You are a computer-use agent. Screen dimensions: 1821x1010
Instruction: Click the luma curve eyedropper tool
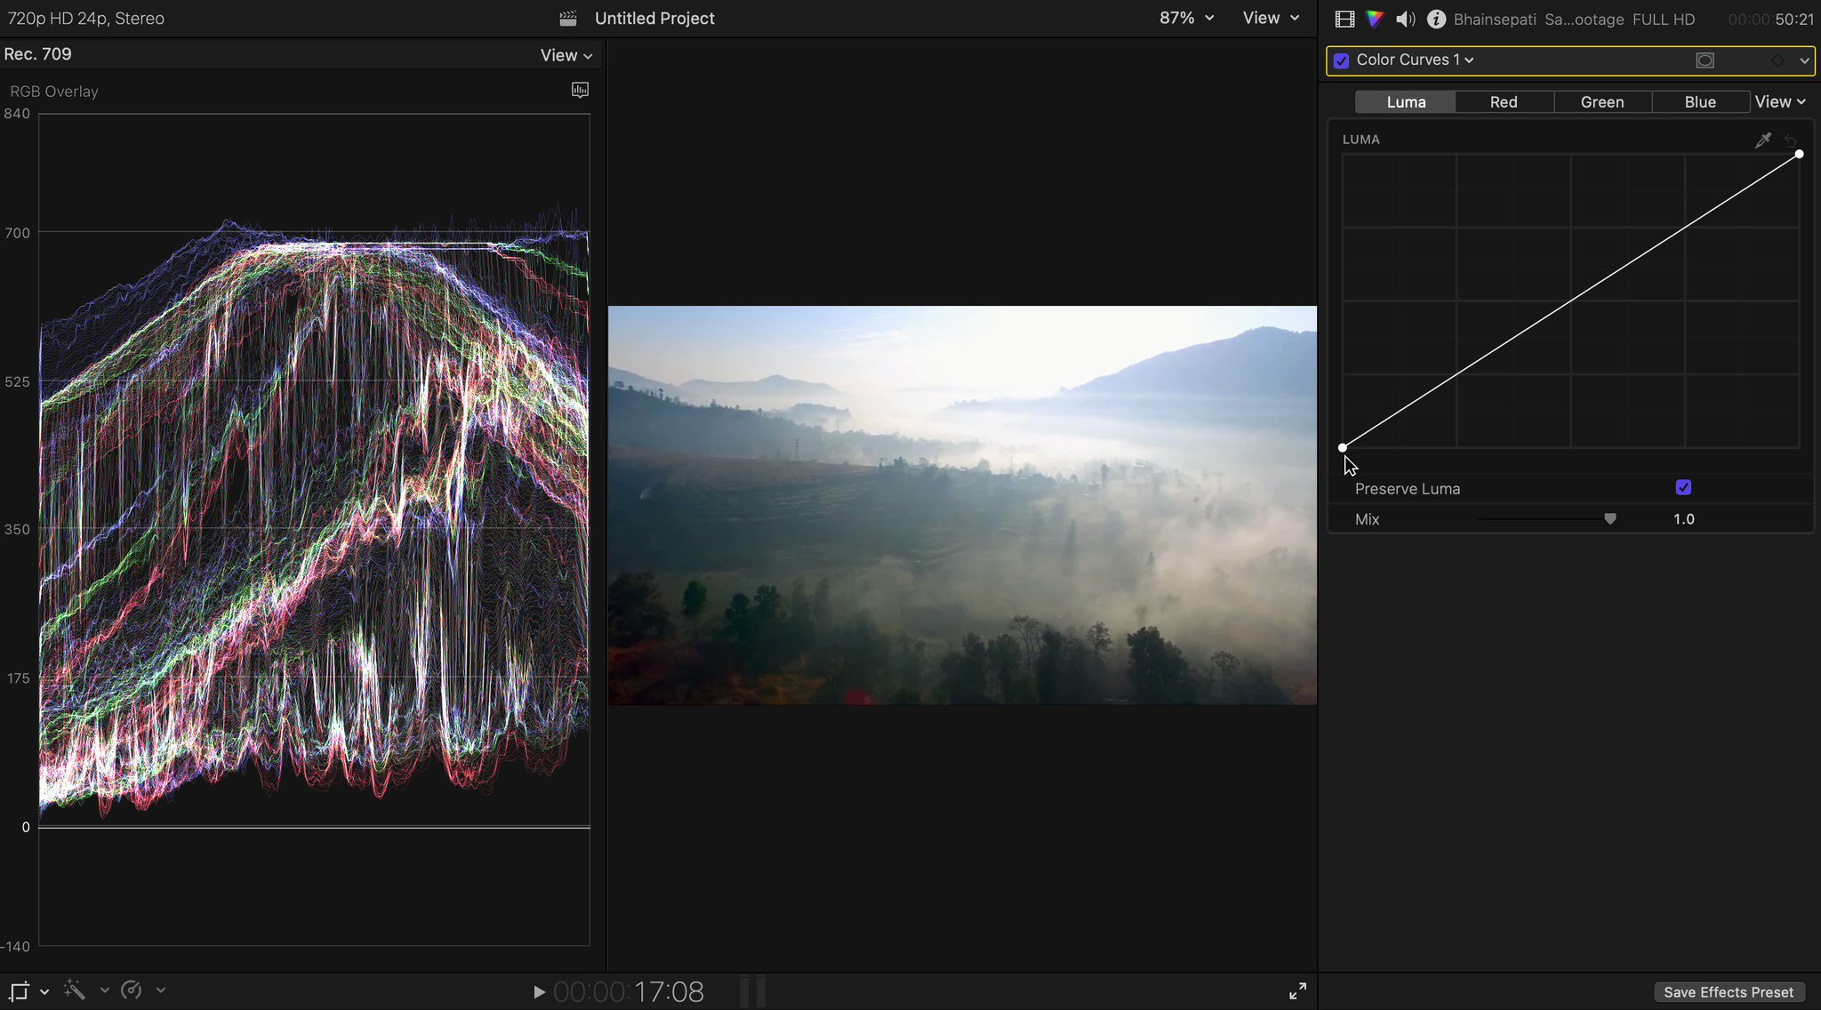1762,140
